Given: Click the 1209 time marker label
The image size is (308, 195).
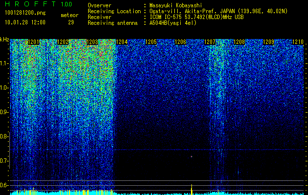Looking at the screenshot, I should 268,42.
